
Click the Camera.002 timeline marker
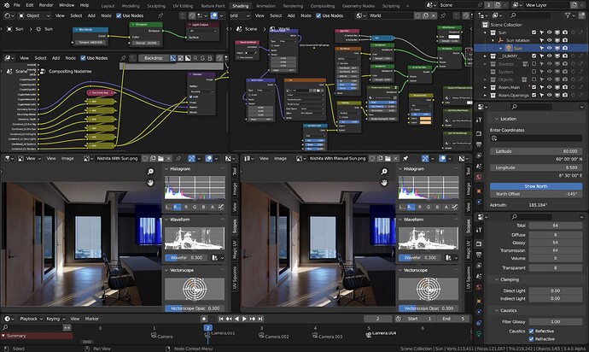tap(274, 336)
